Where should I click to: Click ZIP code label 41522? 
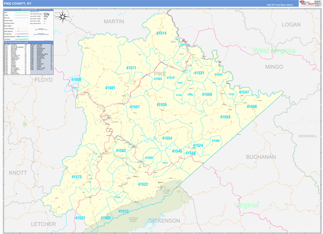click(x=143, y=184)
